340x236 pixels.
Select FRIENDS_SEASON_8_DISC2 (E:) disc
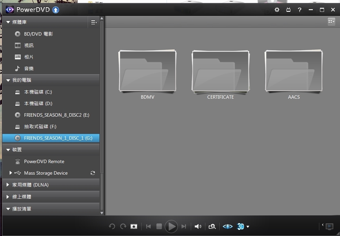51,115
